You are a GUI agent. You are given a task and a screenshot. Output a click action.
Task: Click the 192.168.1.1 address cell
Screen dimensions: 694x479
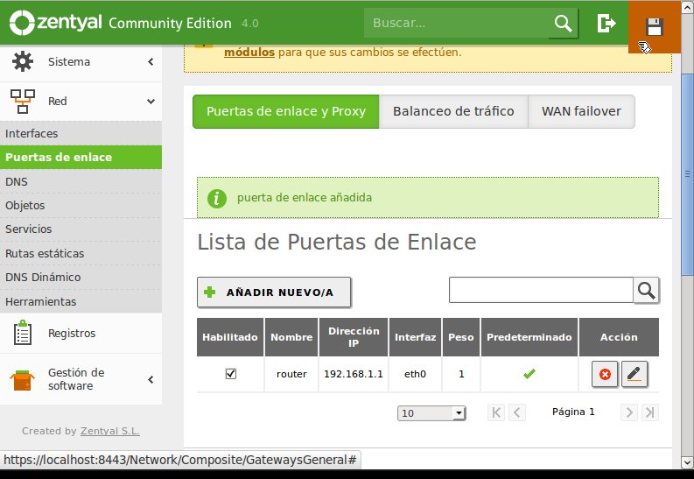click(x=354, y=374)
